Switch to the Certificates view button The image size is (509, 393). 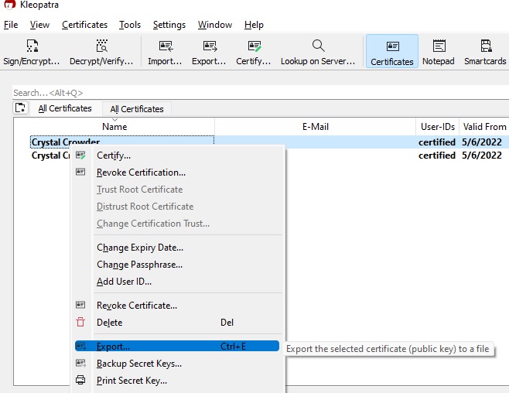[x=392, y=51]
